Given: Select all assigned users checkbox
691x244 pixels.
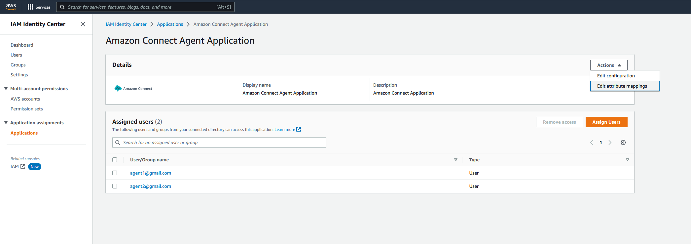Looking at the screenshot, I should click(115, 160).
